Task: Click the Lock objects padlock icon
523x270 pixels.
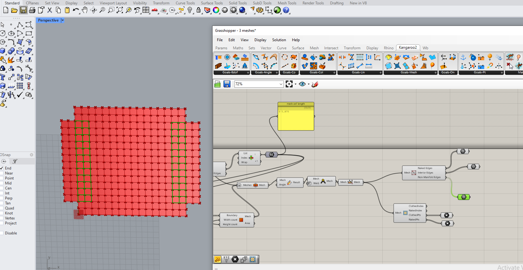Action: pos(199,10)
